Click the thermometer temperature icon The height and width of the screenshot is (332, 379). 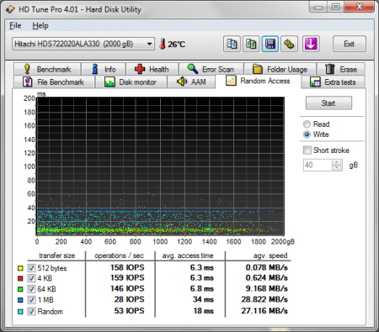pos(163,44)
